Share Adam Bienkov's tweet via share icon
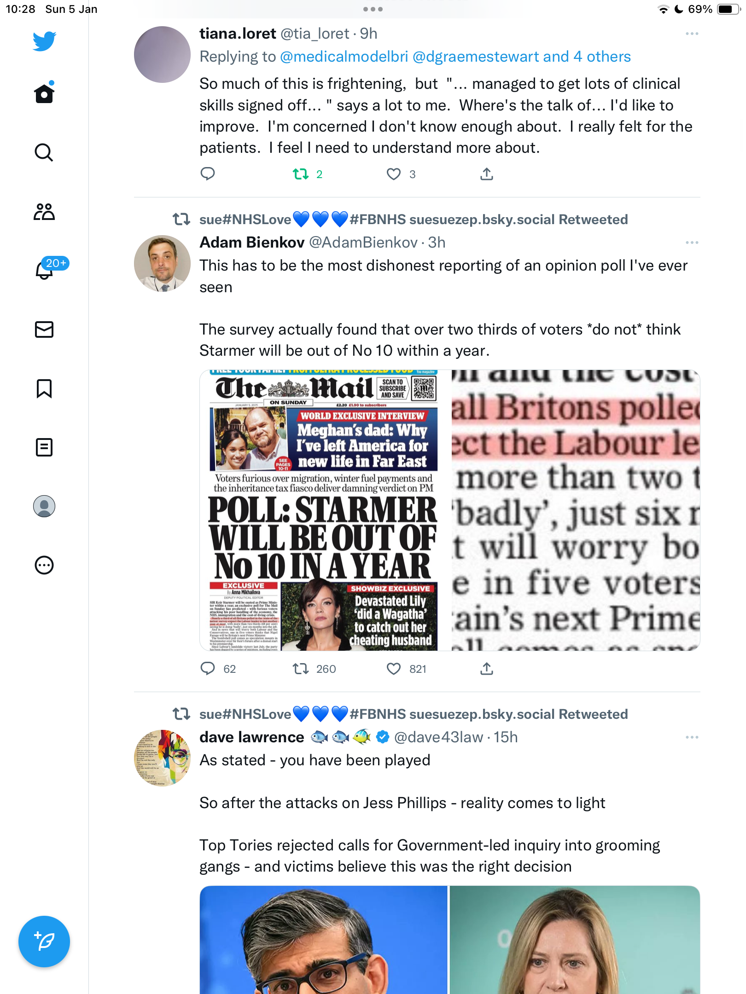The width and height of the screenshot is (746, 994). [x=487, y=669]
